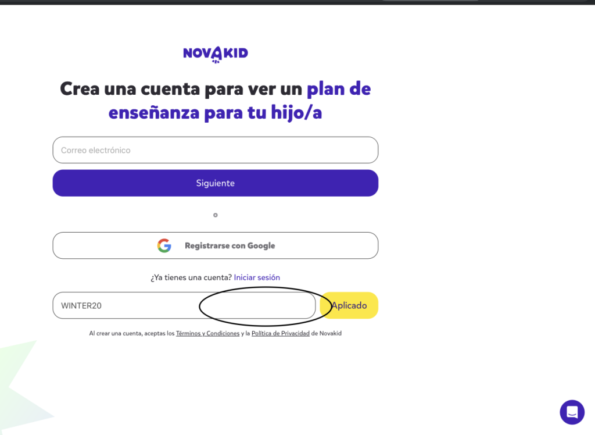Tap the Novakid wordmark at the top
595x435 pixels.
tap(215, 52)
